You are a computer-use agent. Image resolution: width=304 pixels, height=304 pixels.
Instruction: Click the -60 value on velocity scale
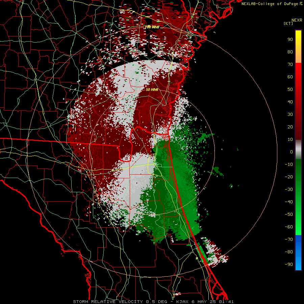[x=289, y=227]
